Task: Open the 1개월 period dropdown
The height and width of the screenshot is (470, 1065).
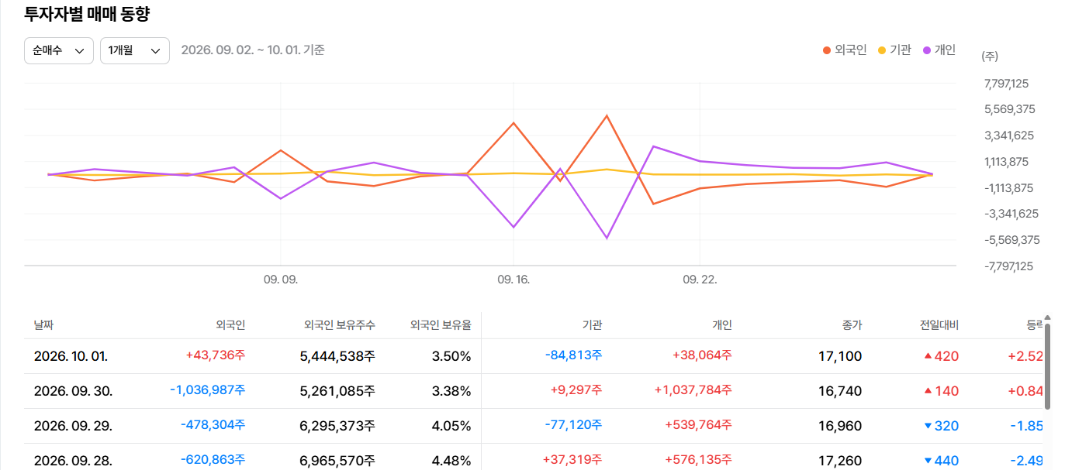Action: (135, 50)
